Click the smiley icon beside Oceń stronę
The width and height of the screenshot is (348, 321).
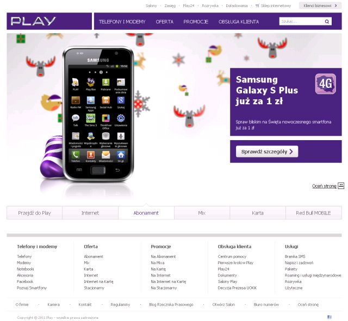coord(341,186)
